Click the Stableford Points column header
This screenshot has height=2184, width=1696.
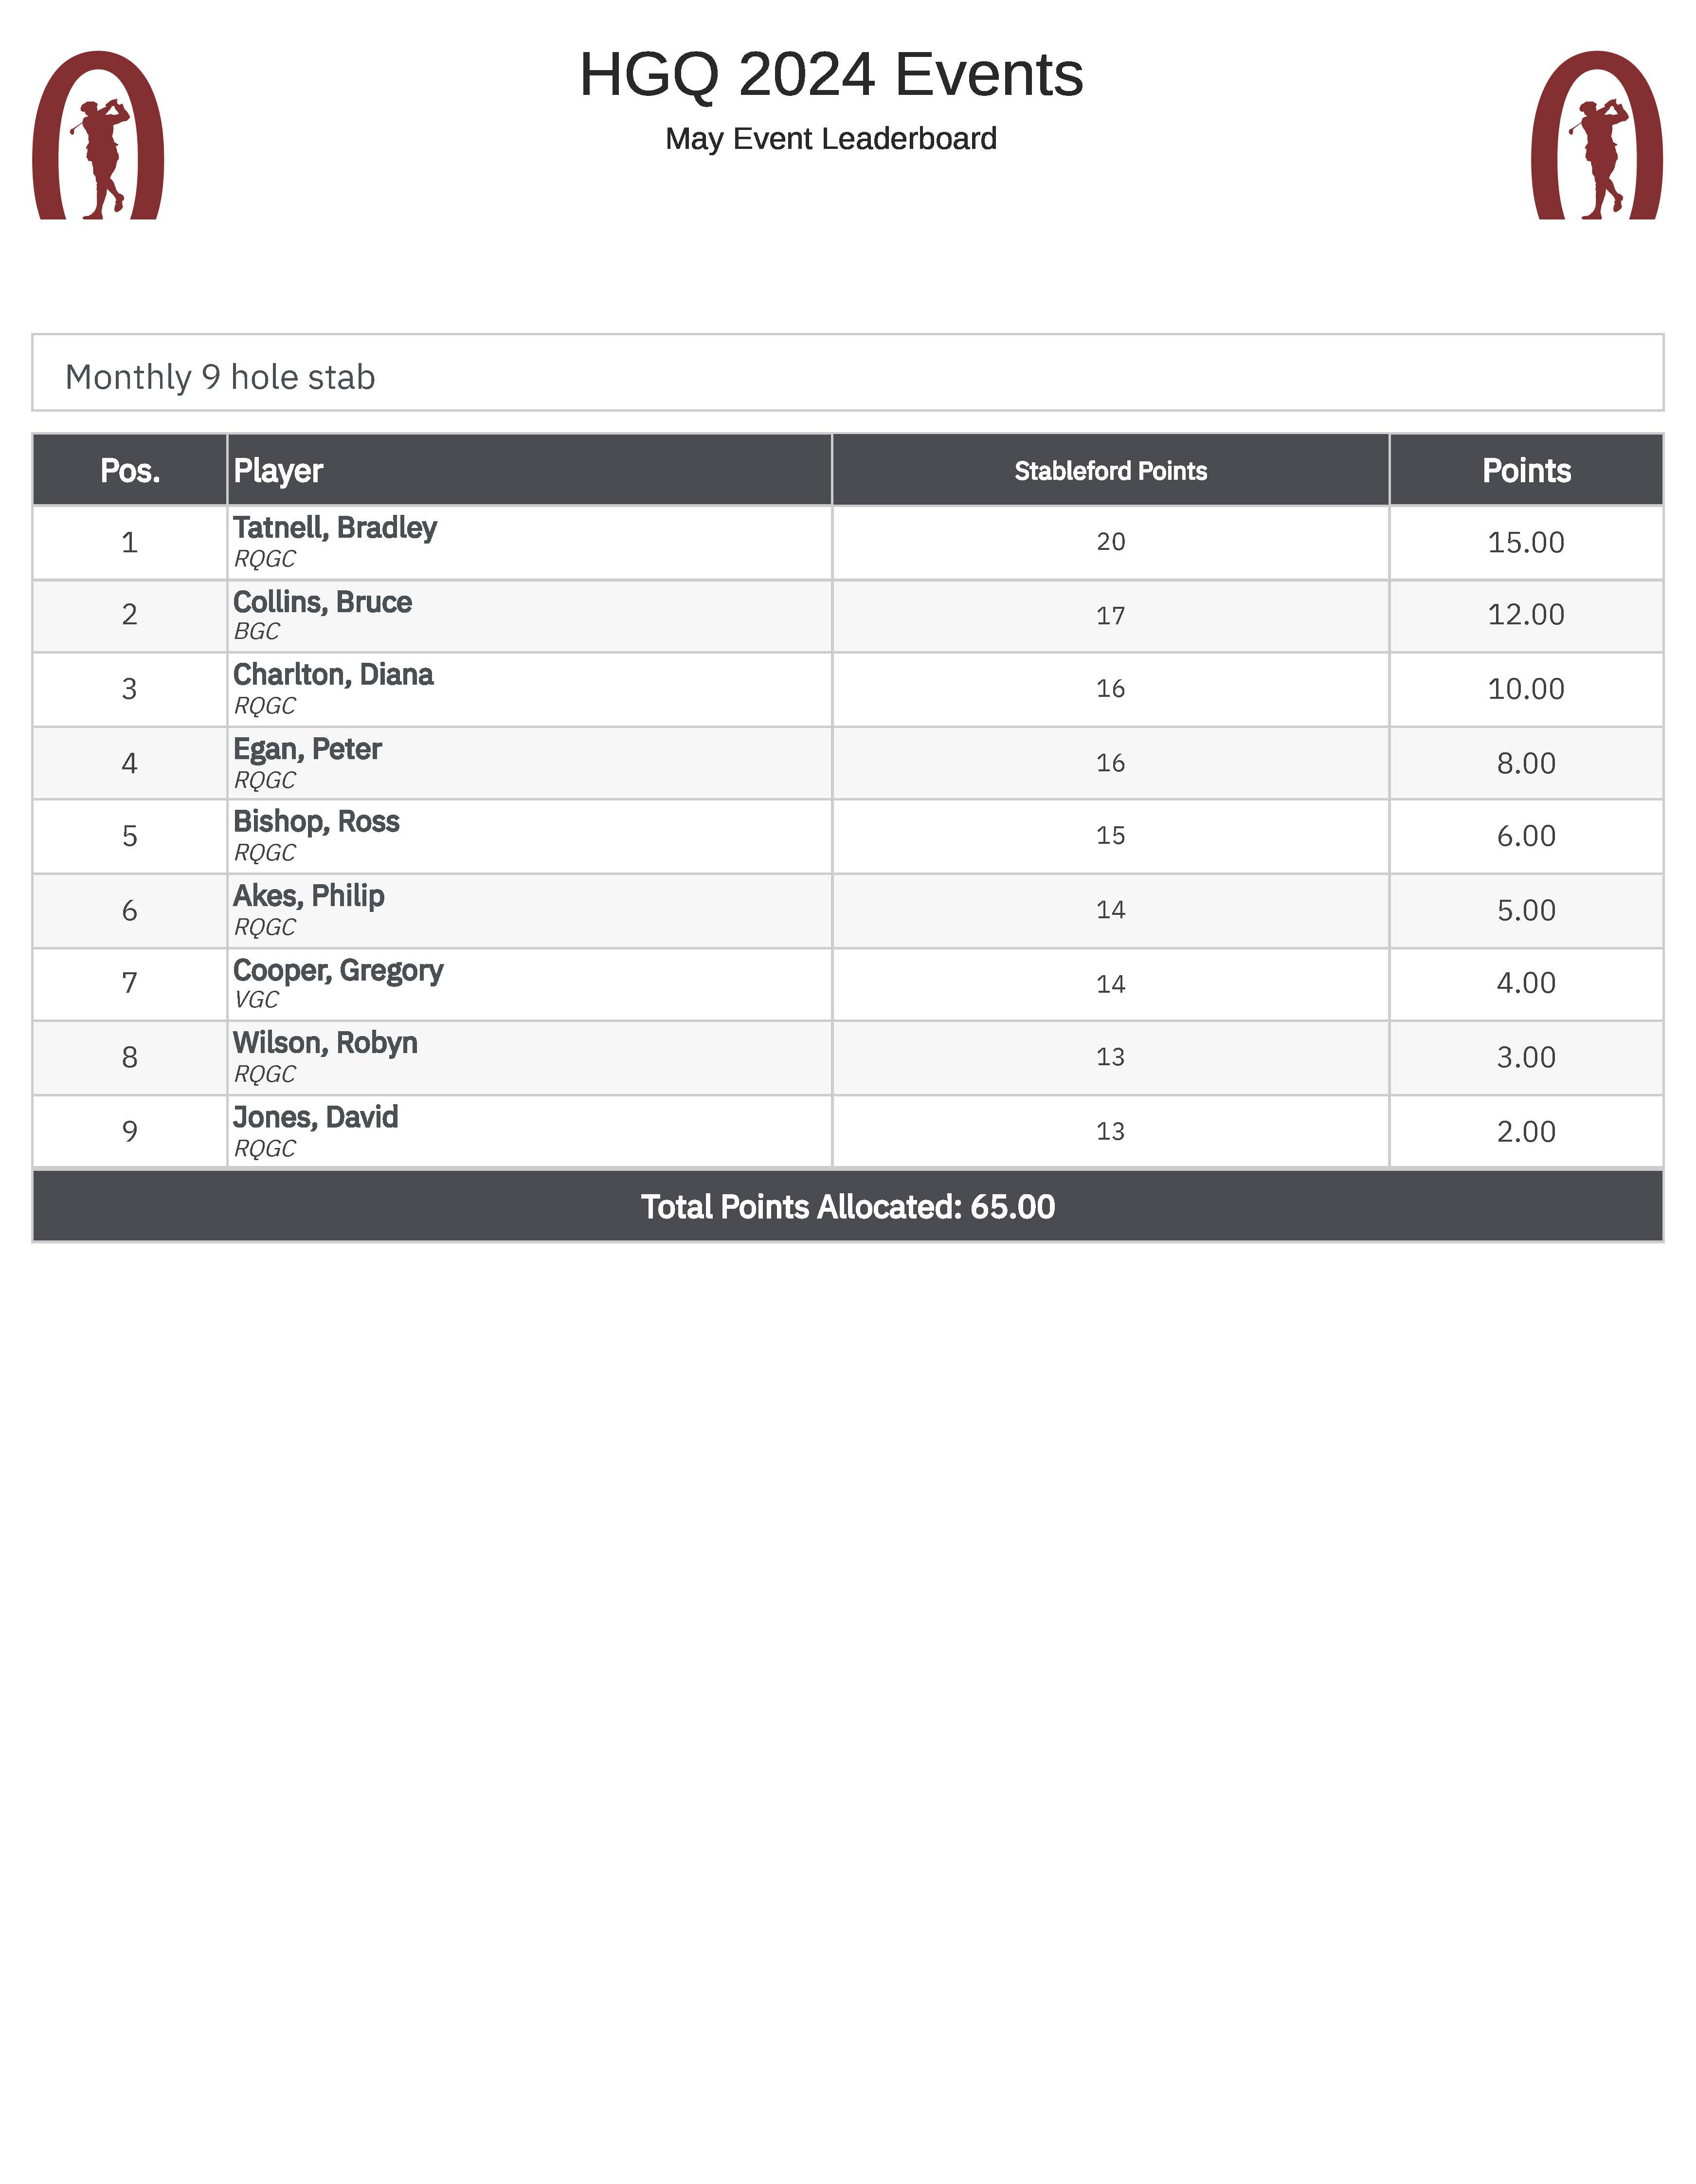(1110, 471)
